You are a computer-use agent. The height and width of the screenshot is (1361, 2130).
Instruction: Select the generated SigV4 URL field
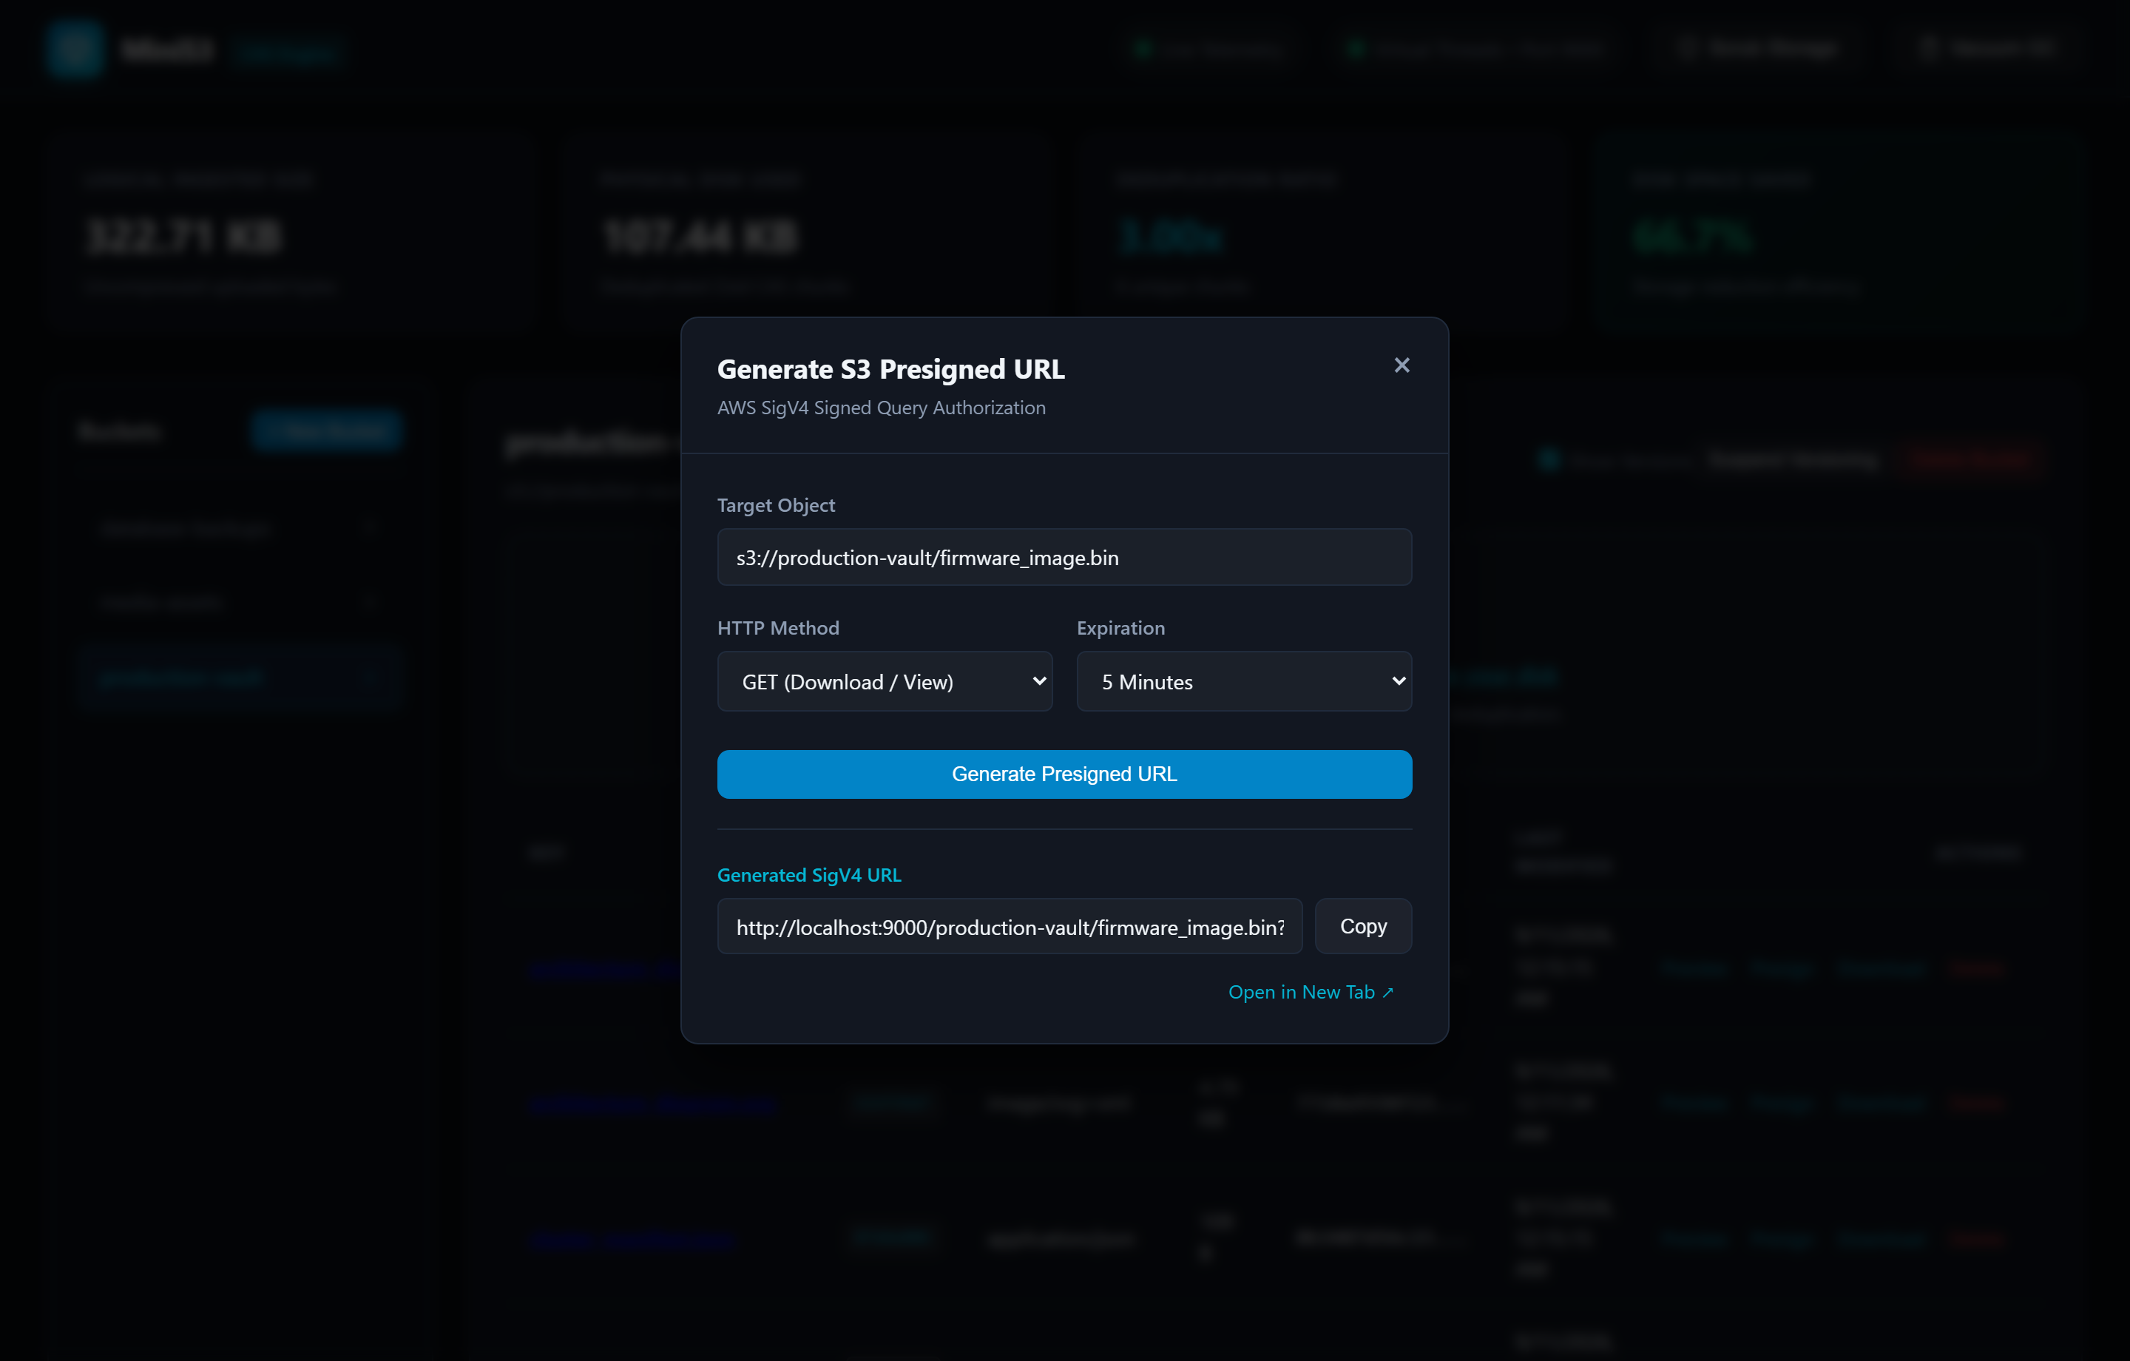pos(1010,927)
